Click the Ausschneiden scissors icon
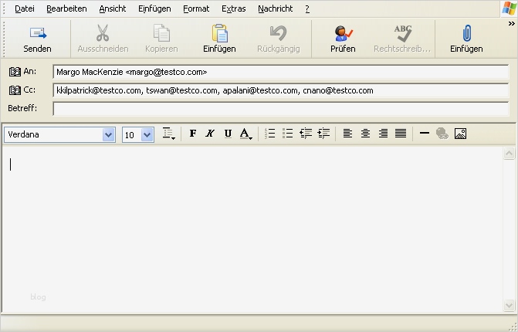This screenshot has width=518, height=332. click(103, 33)
